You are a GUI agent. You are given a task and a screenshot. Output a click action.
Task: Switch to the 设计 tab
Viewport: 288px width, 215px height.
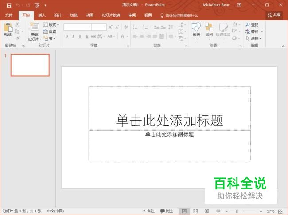pyautogui.click(x=58, y=15)
